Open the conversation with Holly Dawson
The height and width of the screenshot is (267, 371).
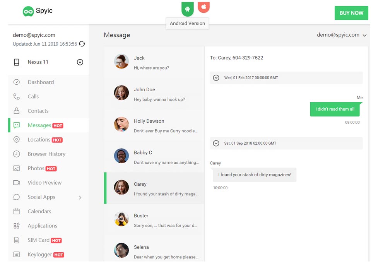pyautogui.click(x=154, y=125)
